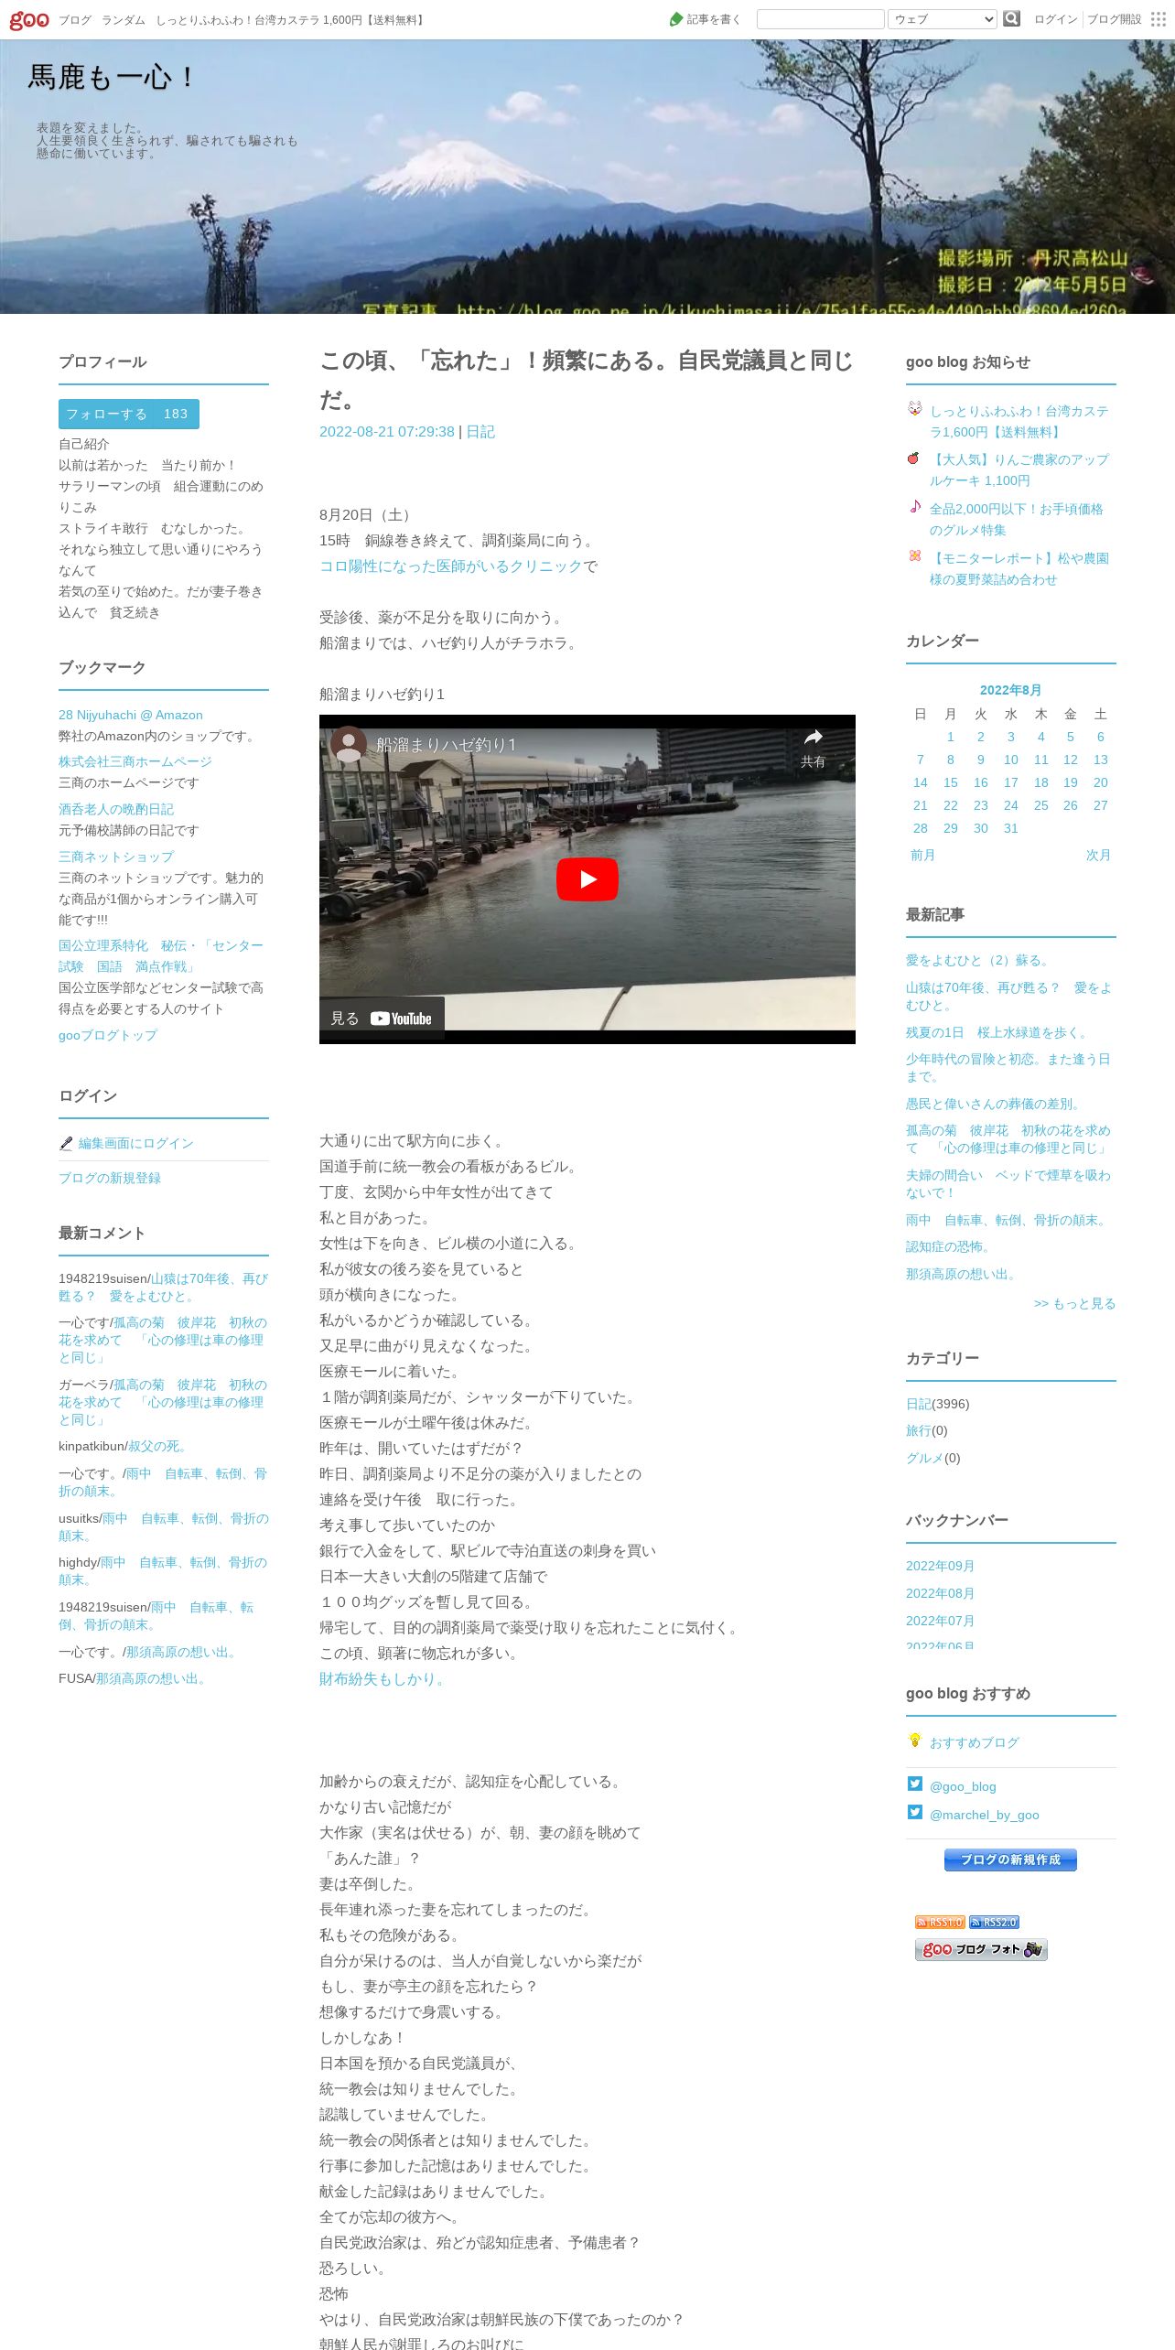
Task: Click the search magnifier button
Action: [1011, 18]
